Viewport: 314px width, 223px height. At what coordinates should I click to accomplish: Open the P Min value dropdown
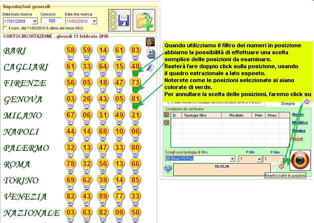point(258,159)
